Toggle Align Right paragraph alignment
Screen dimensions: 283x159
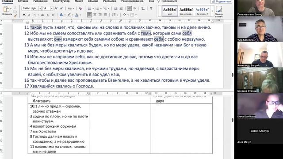[x=100, y=15]
